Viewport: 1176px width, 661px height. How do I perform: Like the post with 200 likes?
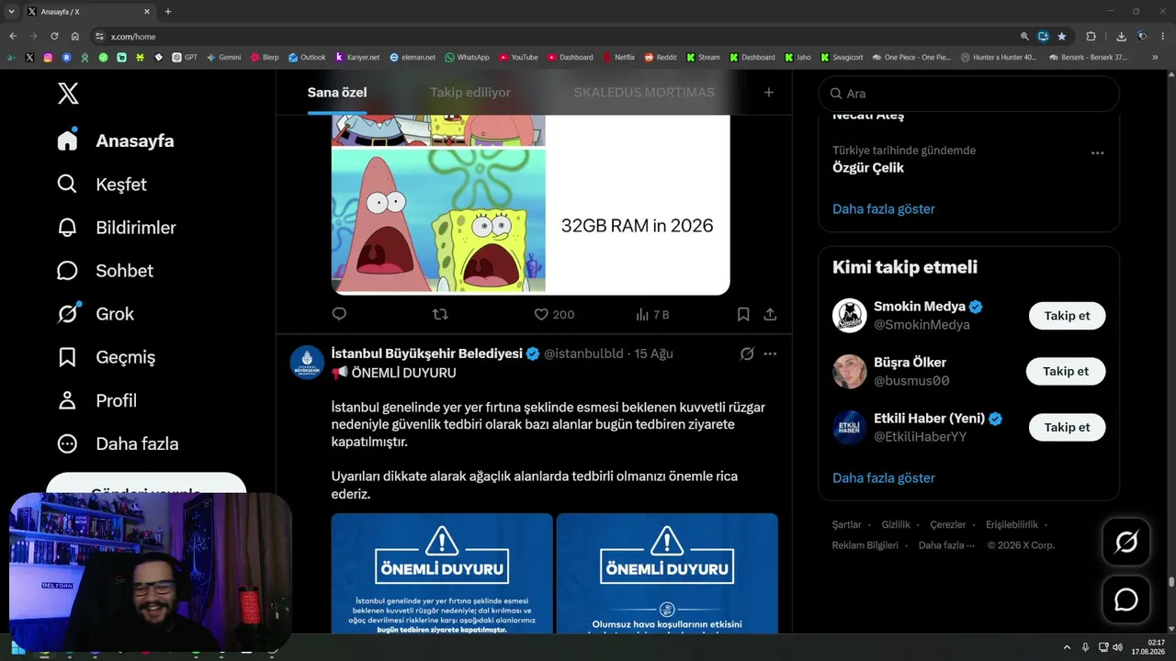[554, 314]
